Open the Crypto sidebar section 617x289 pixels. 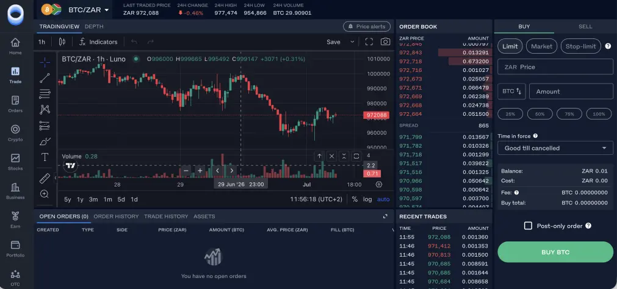(x=15, y=133)
